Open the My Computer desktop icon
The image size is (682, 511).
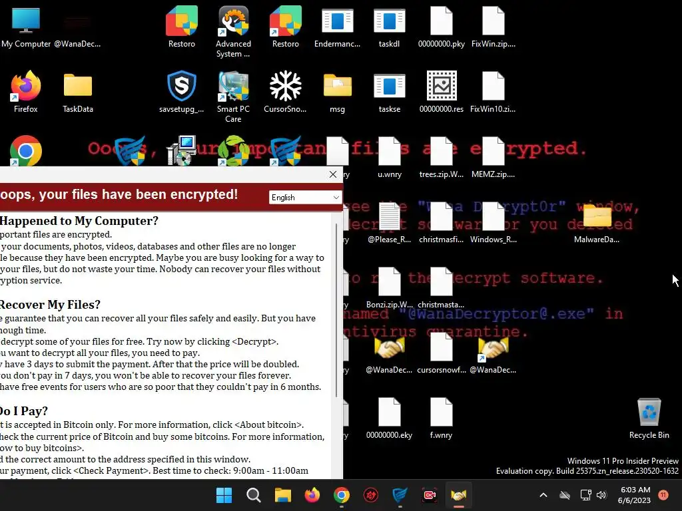click(26, 27)
